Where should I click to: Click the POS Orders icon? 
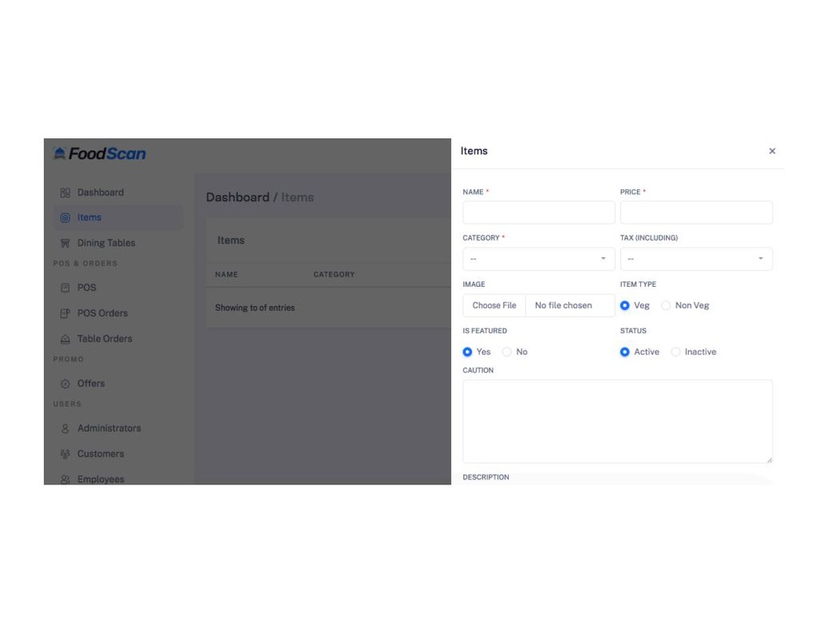click(x=65, y=313)
